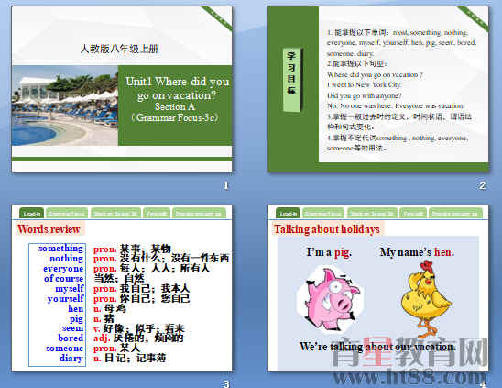The height and width of the screenshot is (388, 502).
Task: Click the www.ht88.com watermark text
Action: (409, 377)
